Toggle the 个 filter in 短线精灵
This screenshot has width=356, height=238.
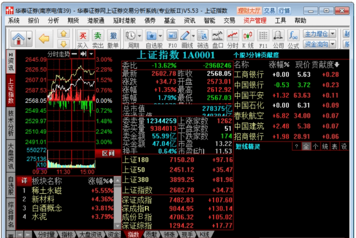pyautogui.click(x=315, y=147)
